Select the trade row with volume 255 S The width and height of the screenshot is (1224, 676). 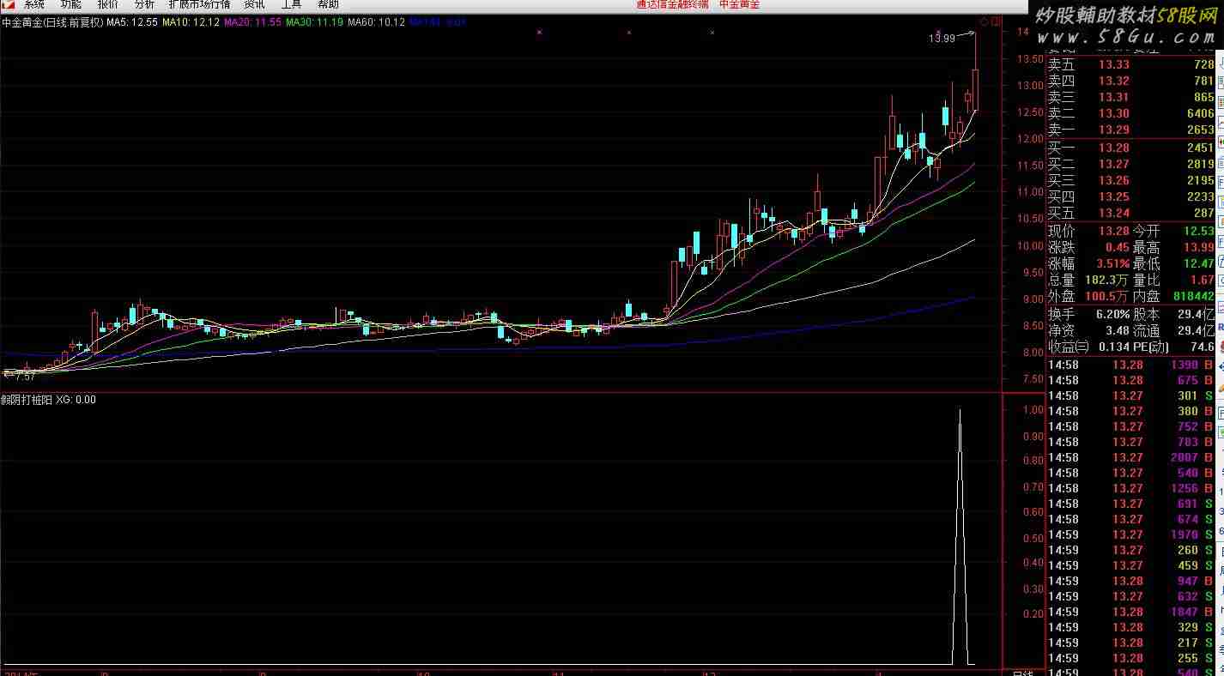point(1131,658)
